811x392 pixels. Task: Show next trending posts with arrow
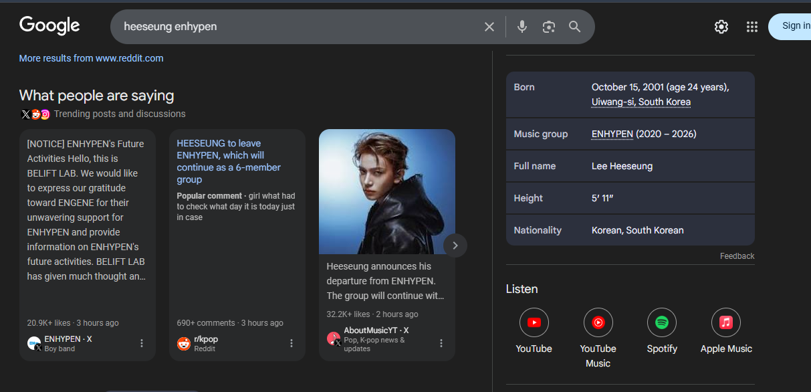pyautogui.click(x=455, y=246)
